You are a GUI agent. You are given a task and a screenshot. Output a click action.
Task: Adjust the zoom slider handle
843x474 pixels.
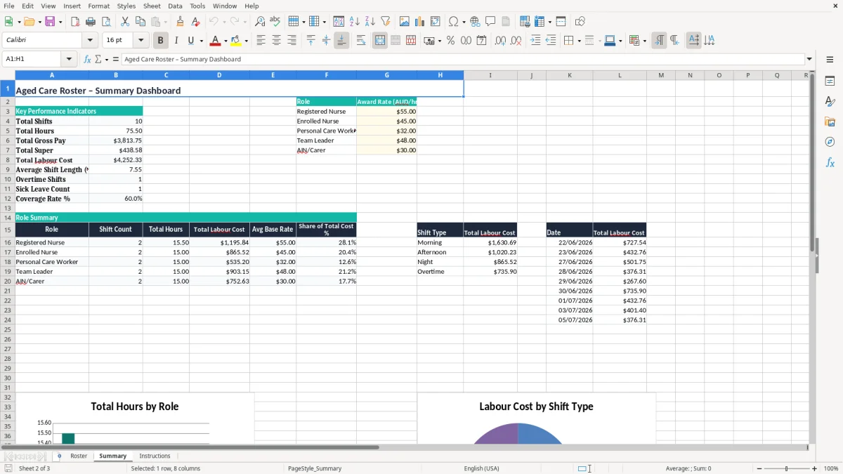(787, 468)
